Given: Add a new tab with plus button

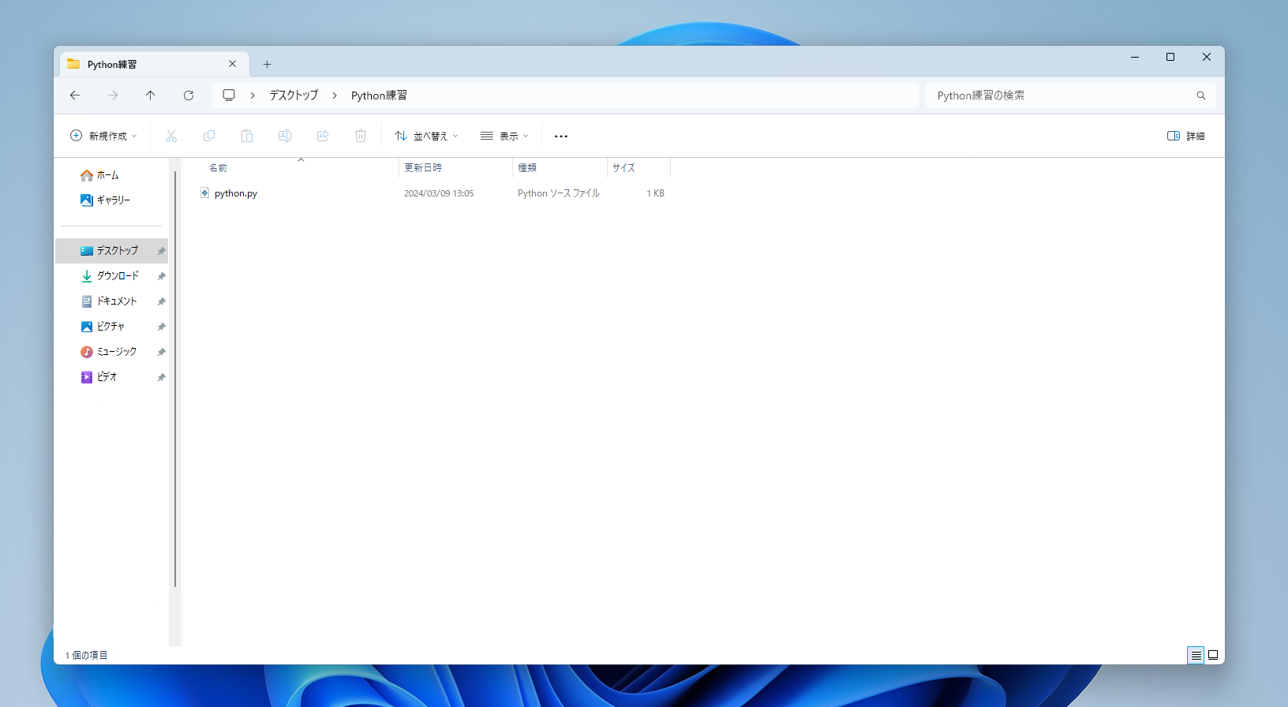Looking at the screenshot, I should [x=267, y=64].
